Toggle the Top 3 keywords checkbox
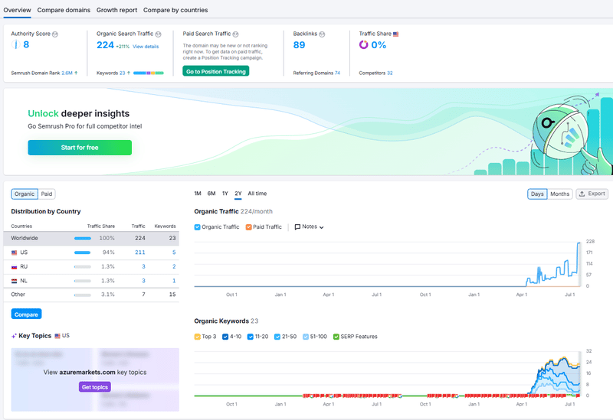 coord(198,337)
